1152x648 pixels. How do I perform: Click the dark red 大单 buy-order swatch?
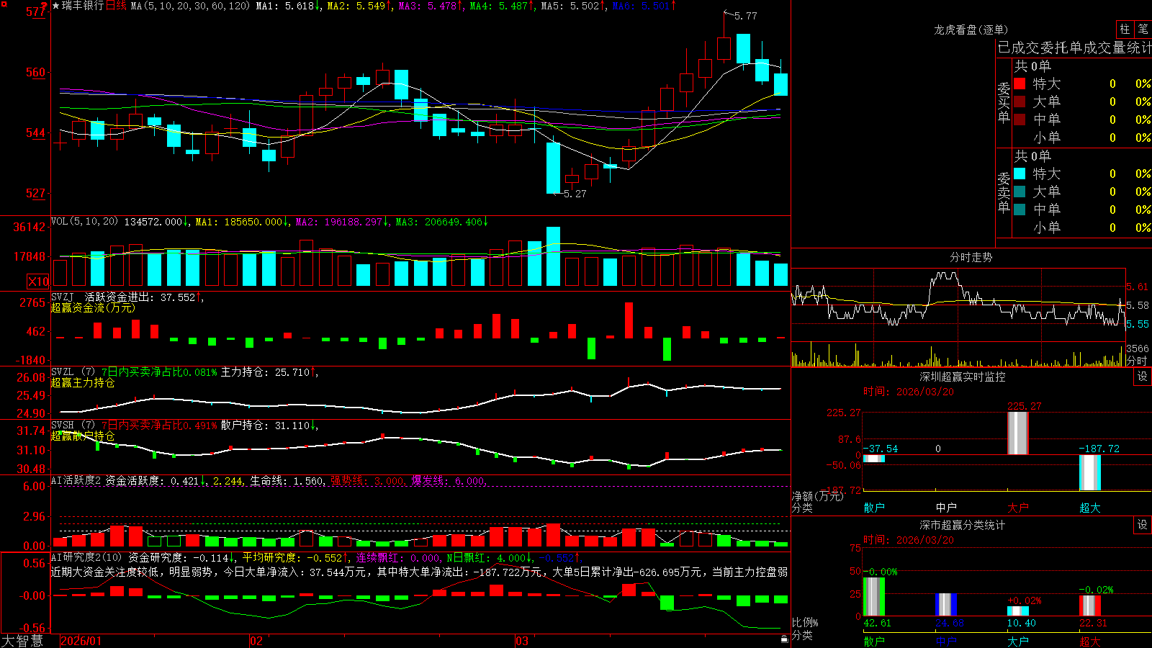(1020, 102)
